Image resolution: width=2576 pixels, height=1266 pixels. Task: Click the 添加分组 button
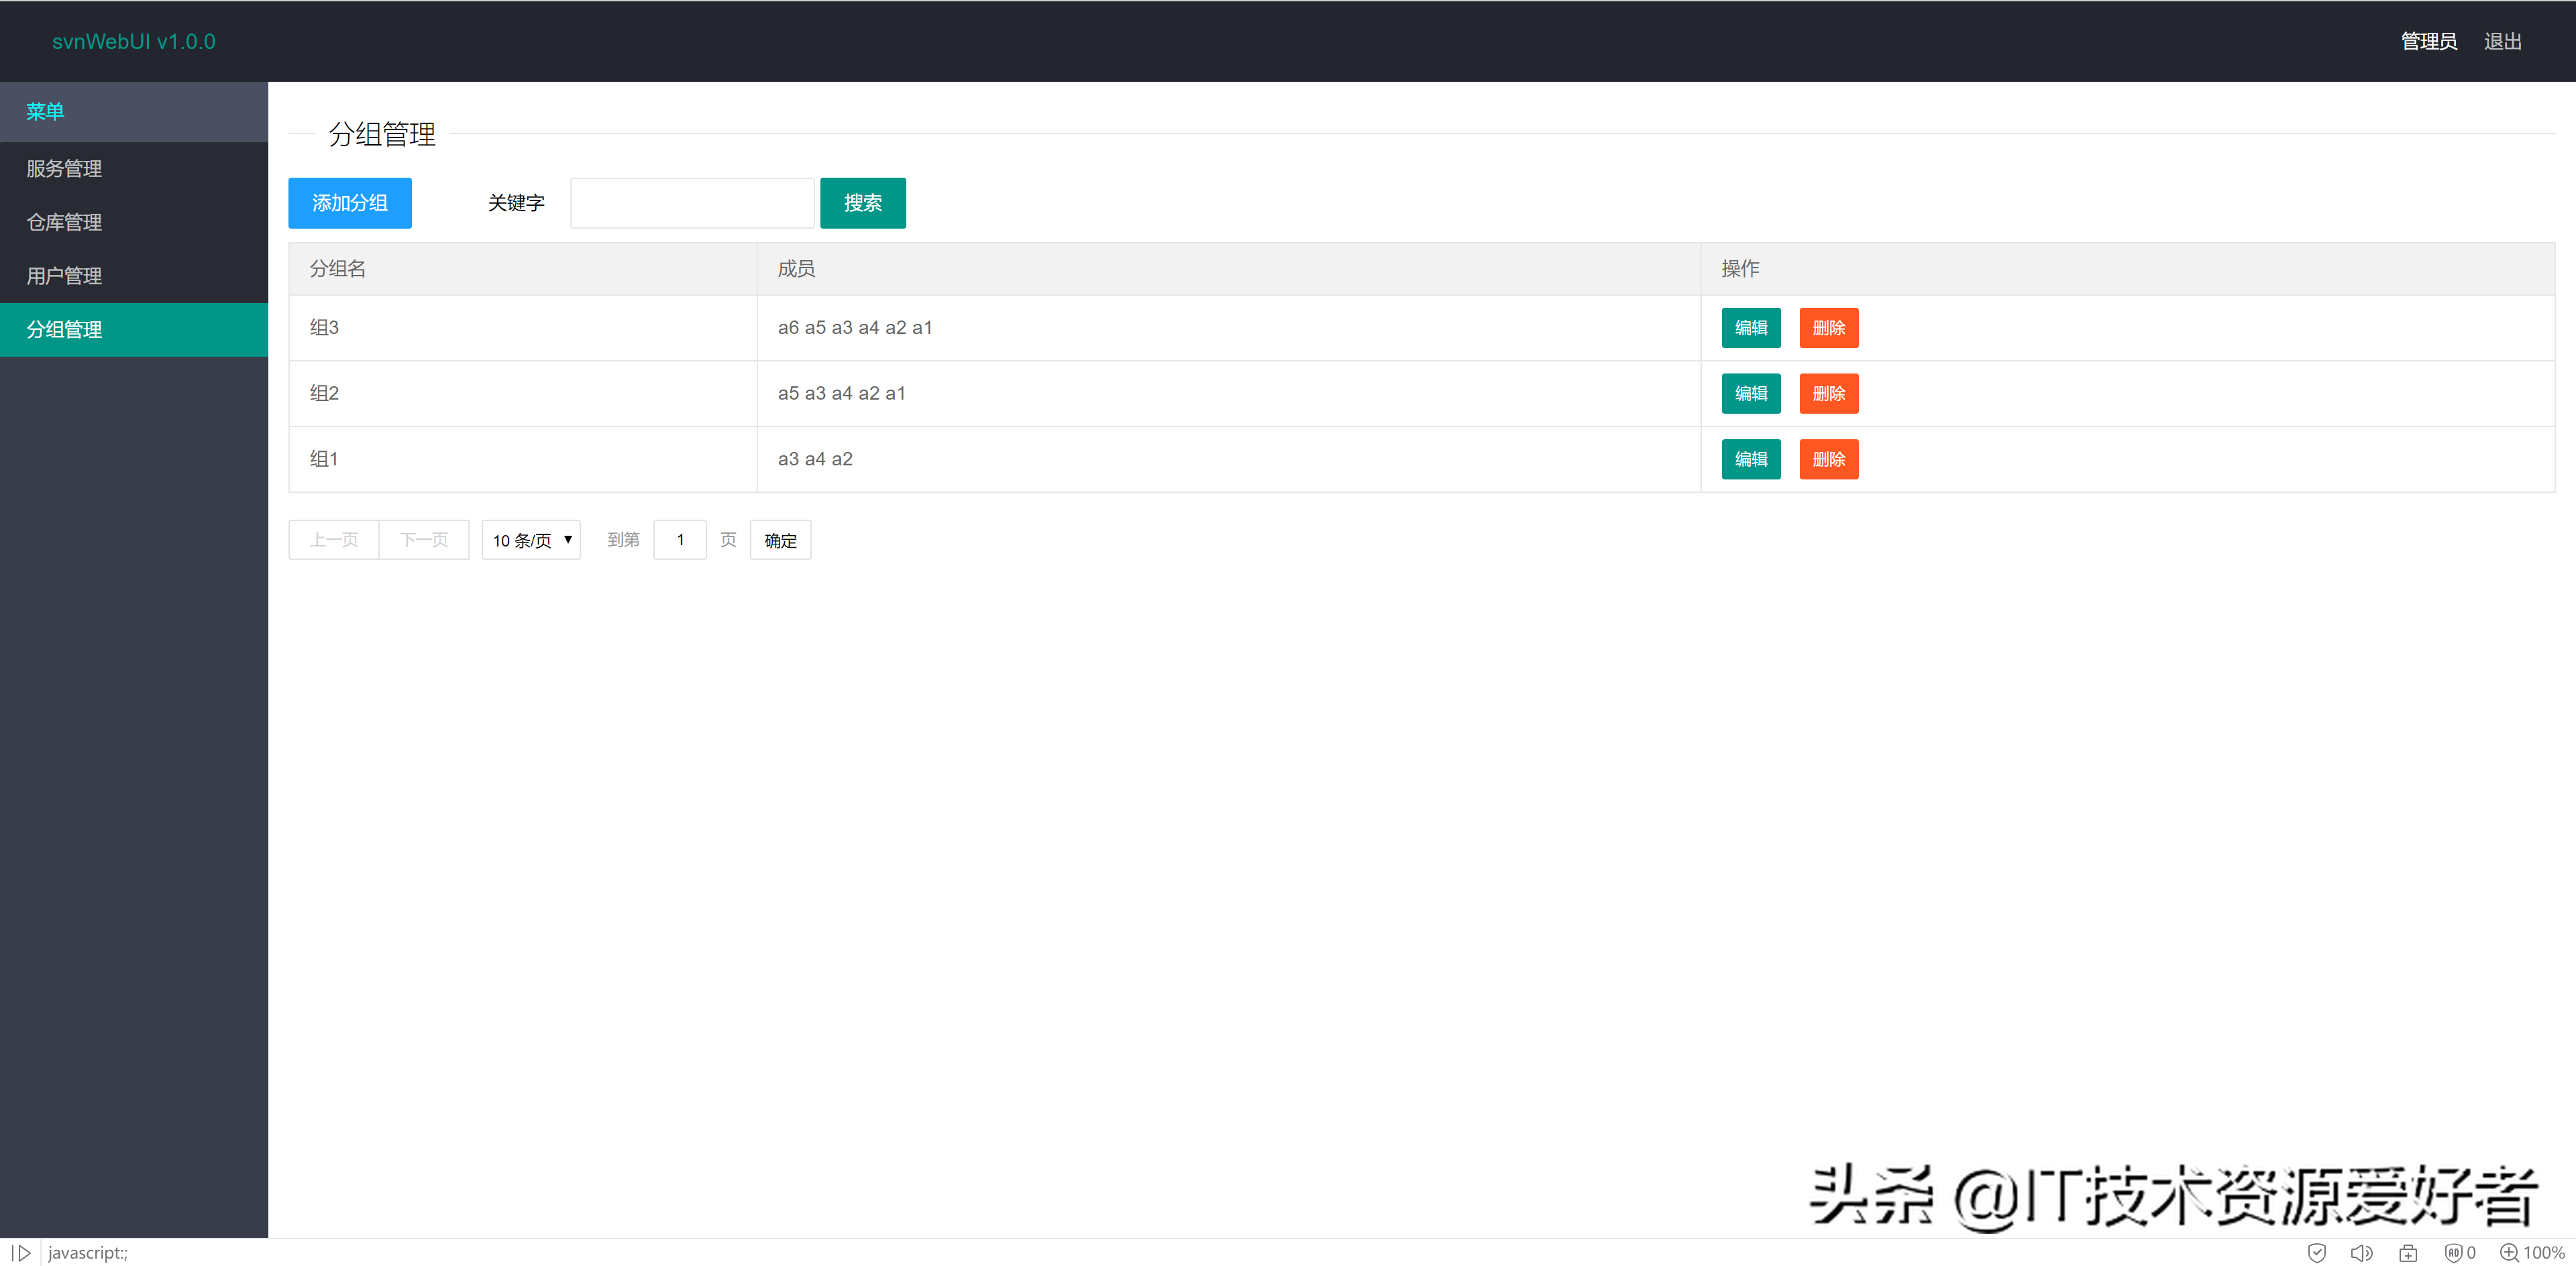tap(349, 202)
